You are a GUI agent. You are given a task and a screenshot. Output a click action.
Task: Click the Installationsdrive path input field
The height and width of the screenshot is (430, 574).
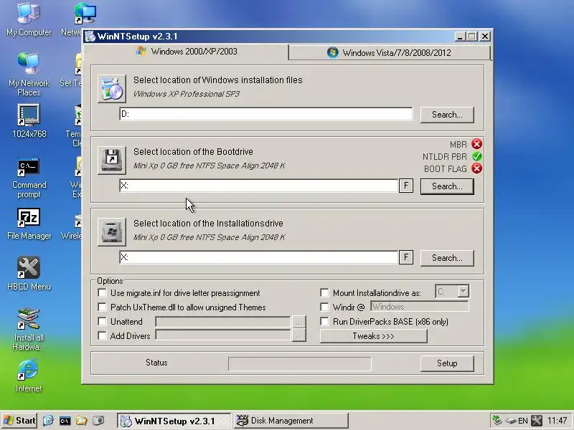point(258,257)
